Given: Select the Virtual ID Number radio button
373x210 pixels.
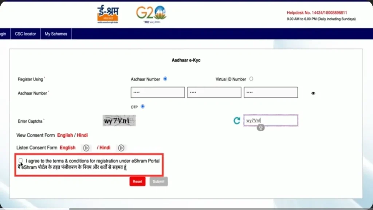Looking at the screenshot, I should (251, 79).
